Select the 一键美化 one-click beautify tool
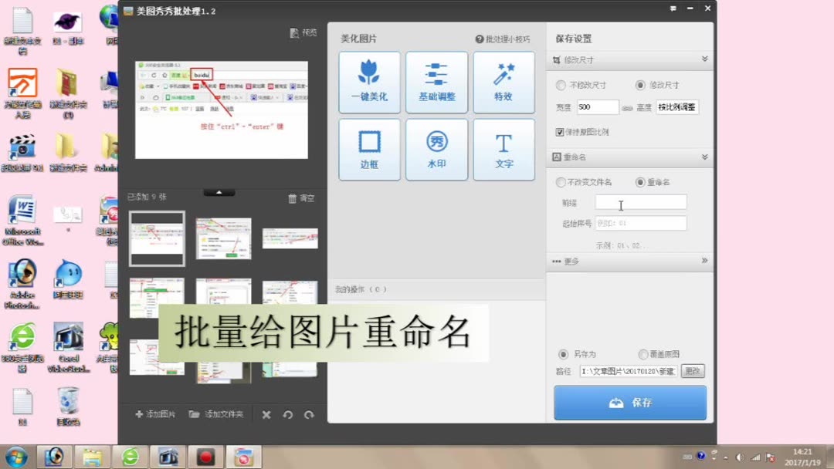834x469 pixels. (x=369, y=82)
